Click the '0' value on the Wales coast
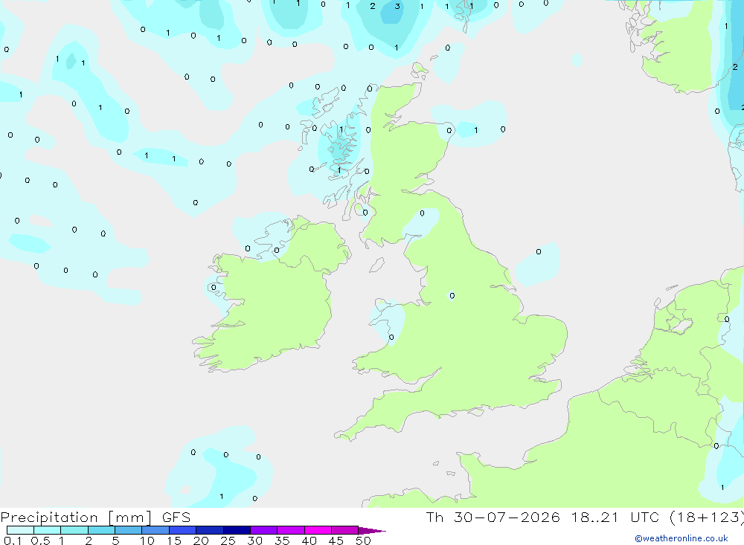Viewport: 744px width, 545px height. coord(391,338)
